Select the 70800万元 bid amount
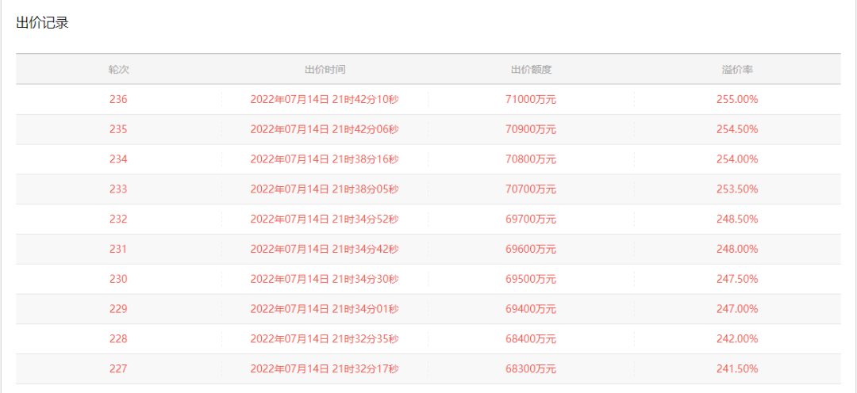 531,159
